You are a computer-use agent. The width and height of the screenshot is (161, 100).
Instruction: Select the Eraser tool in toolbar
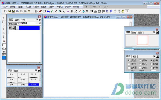(40, 11)
